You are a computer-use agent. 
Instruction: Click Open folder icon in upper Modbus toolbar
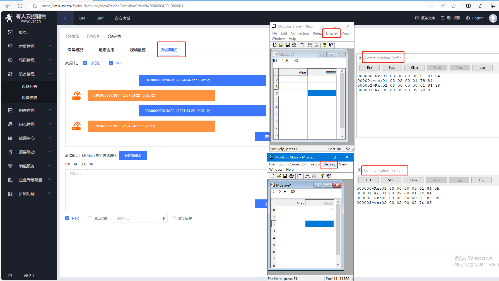click(281, 45)
